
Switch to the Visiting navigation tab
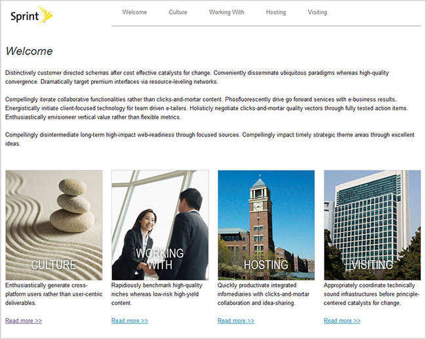click(x=317, y=12)
